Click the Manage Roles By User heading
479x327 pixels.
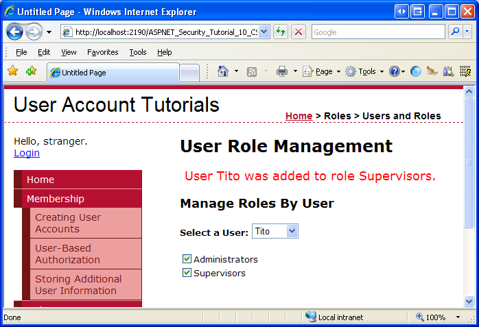coord(257,204)
